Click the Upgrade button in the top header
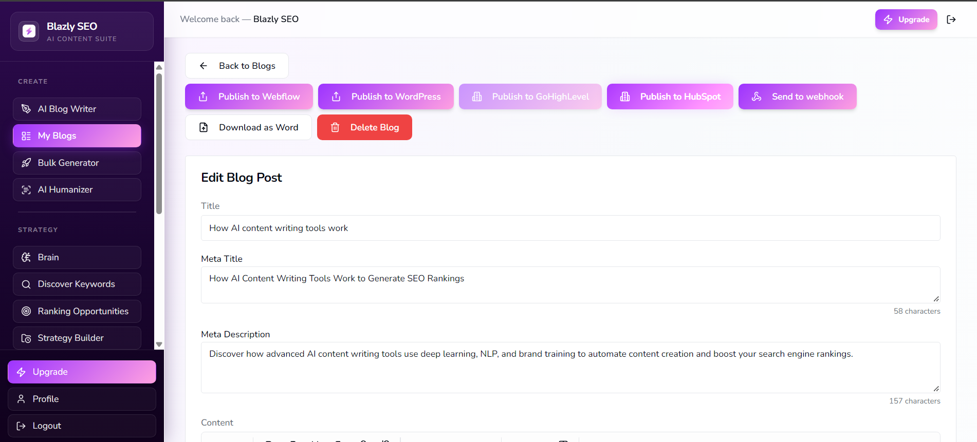Screen dimensions: 977x442 [906, 20]
